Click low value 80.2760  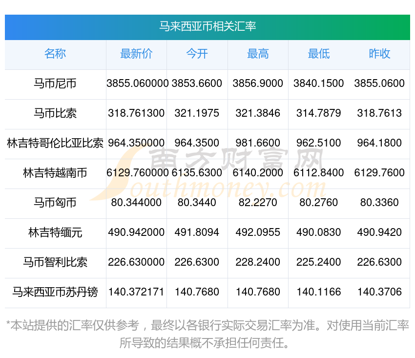click(319, 203)
